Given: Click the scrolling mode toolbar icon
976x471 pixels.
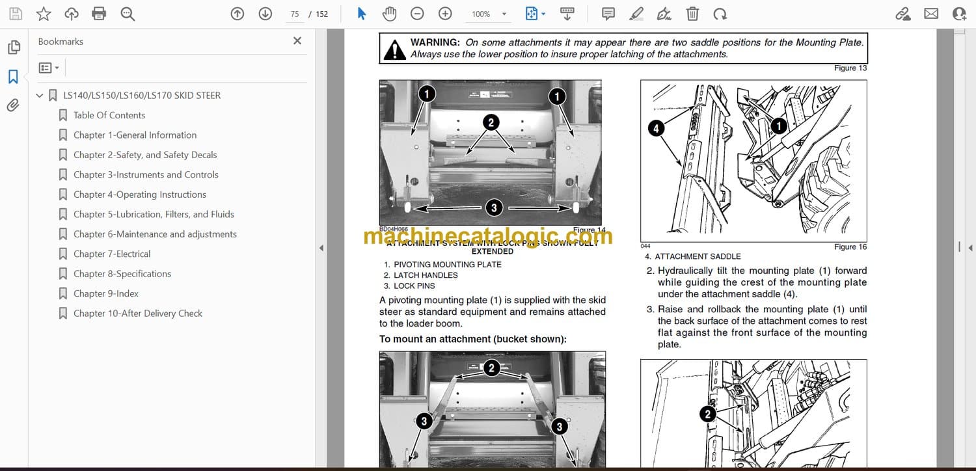Looking at the screenshot, I should click(567, 14).
